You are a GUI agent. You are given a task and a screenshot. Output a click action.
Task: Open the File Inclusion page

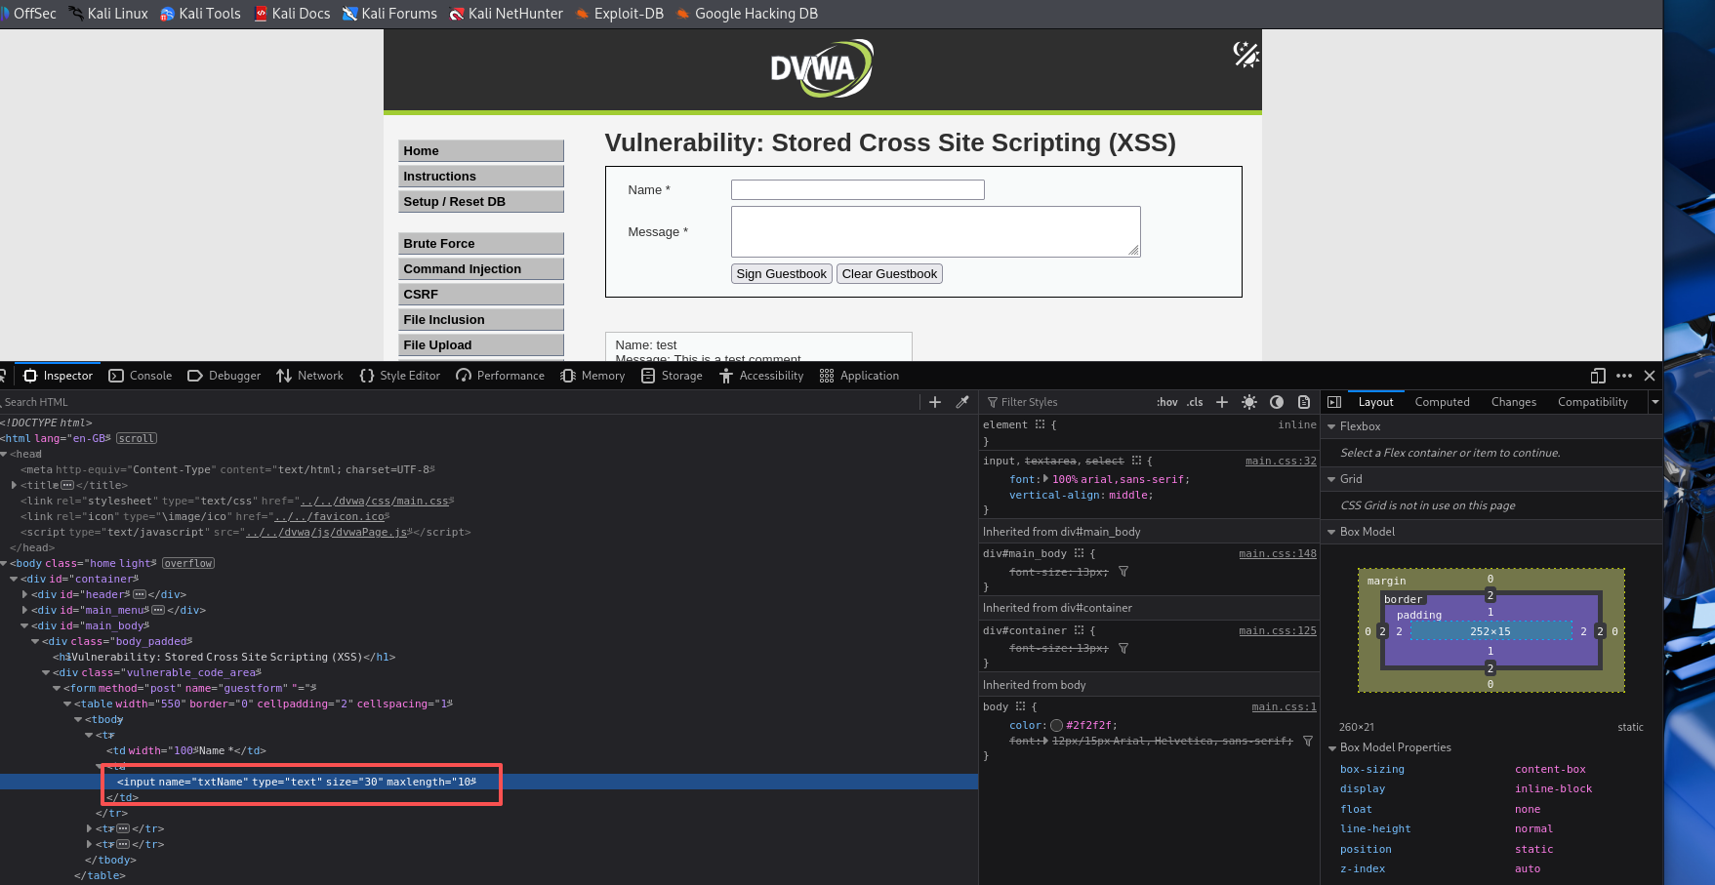tap(481, 319)
